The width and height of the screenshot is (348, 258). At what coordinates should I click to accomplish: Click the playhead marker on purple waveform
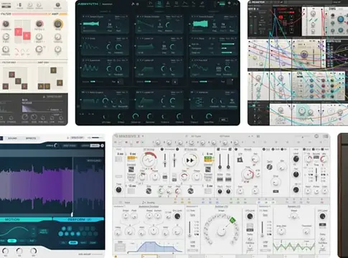pyautogui.click(x=72, y=214)
